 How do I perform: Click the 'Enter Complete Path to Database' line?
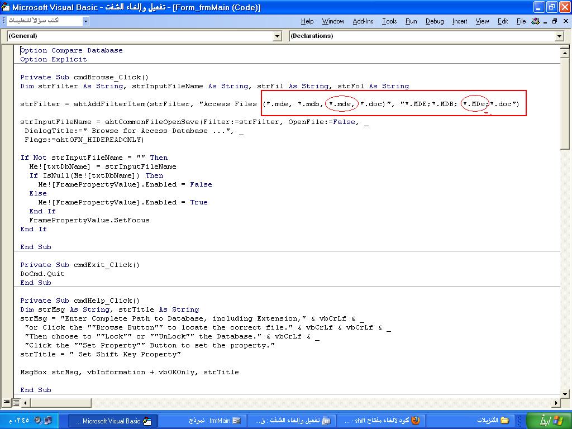[192, 318]
